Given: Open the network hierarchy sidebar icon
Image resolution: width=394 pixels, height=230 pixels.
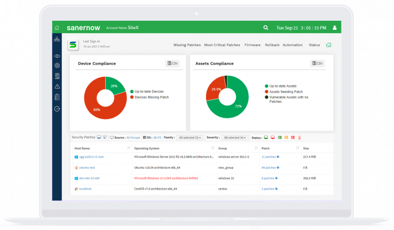Looking at the screenshot, I should pos(57,39).
